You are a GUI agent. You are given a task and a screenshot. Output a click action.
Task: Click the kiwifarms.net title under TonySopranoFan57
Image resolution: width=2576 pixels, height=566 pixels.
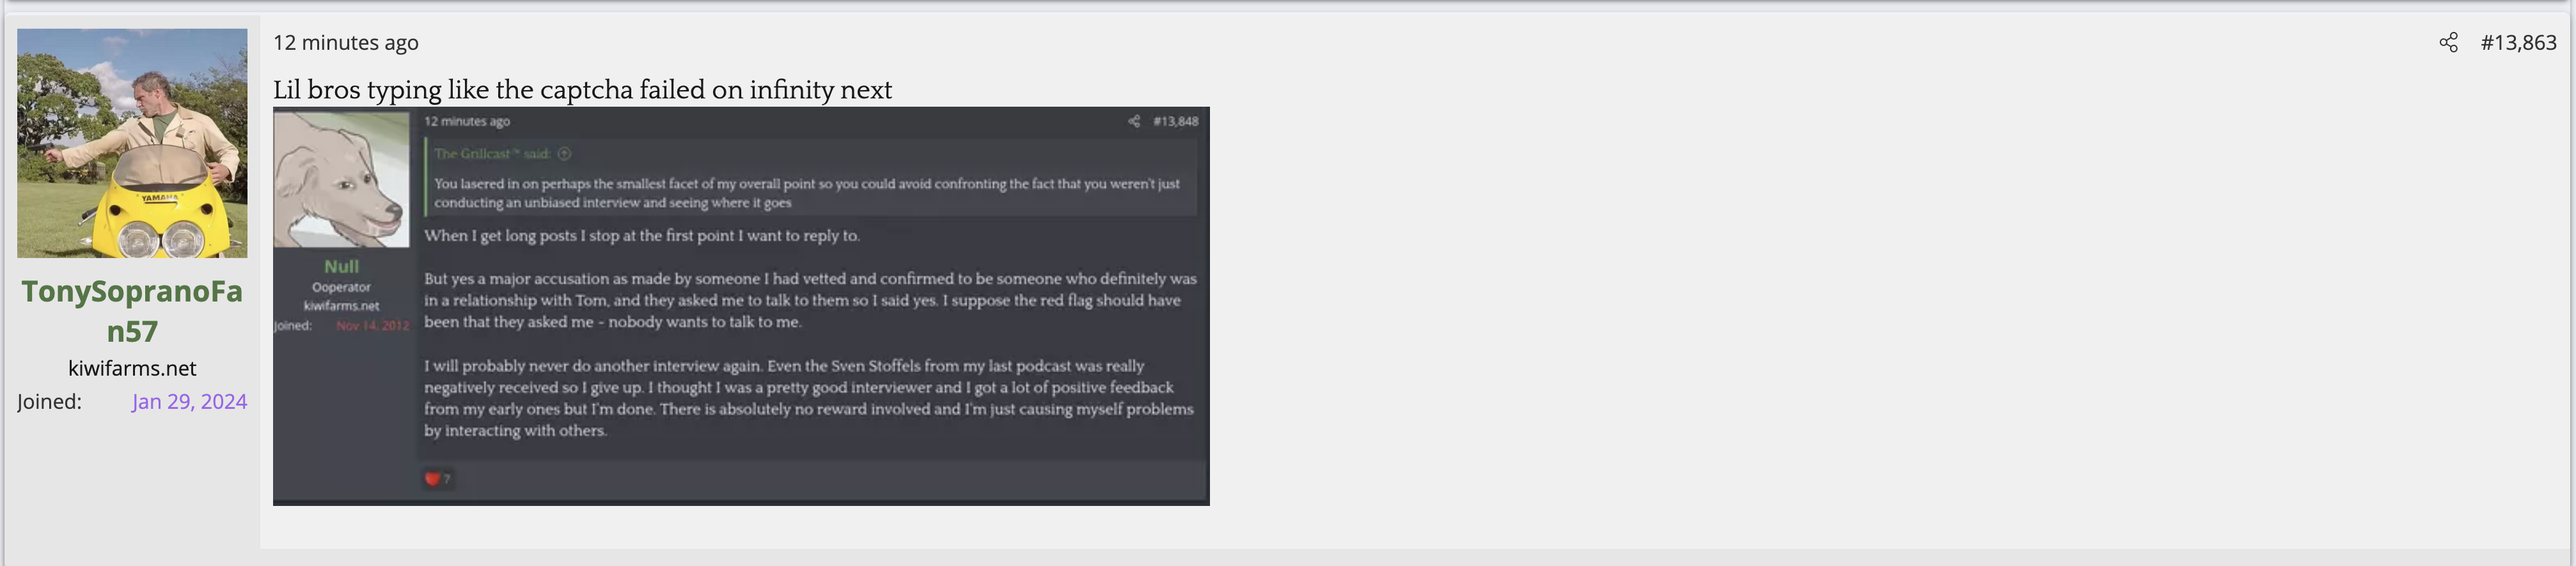(132, 369)
